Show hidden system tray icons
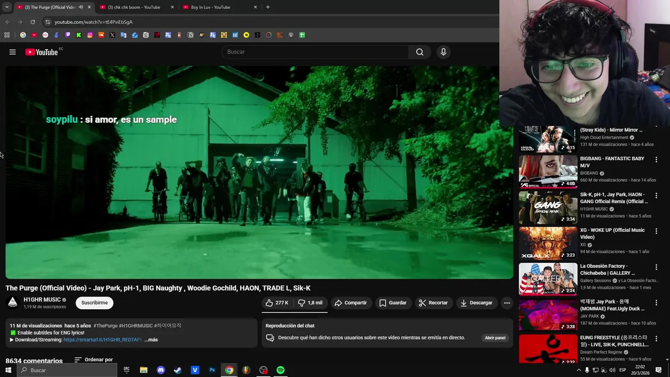670x377 pixels. click(x=578, y=370)
